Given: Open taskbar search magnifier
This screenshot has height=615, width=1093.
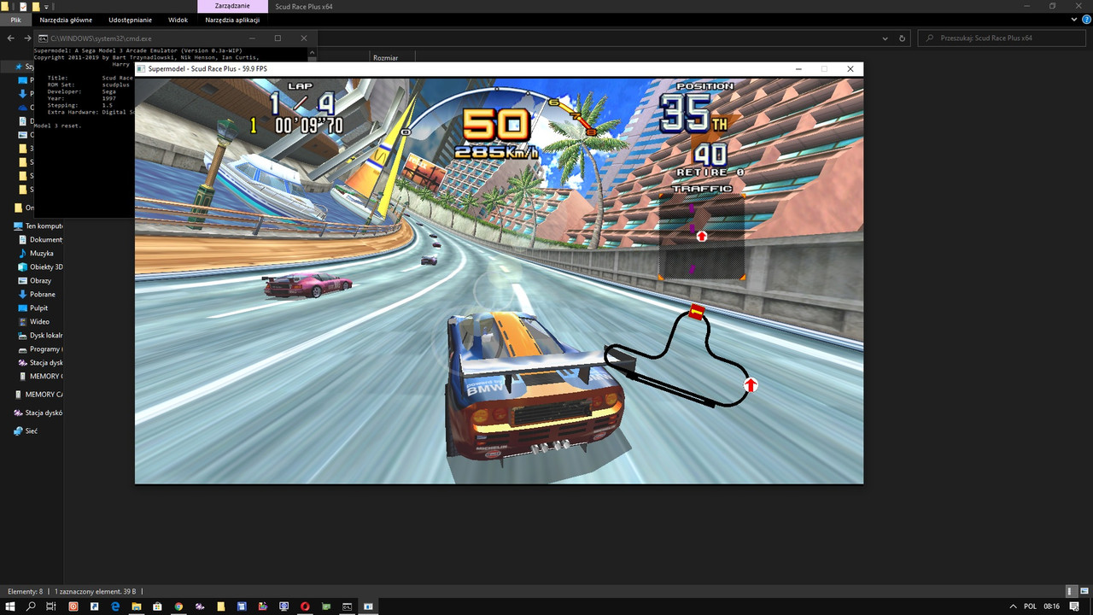Looking at the screenshot, I should [31, 606].
